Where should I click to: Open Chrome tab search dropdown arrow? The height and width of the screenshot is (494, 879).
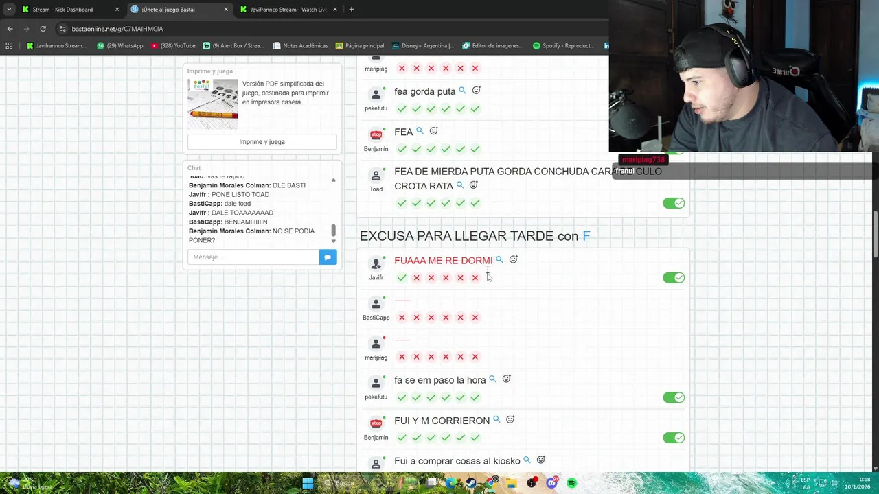click(8, 9)
